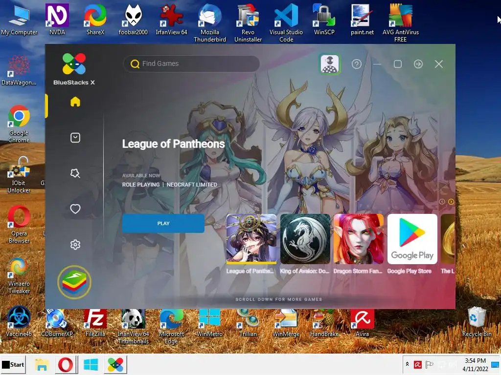
Task: Open the user profile avatar
Action: pyautogui.click(x=330, y=64)
